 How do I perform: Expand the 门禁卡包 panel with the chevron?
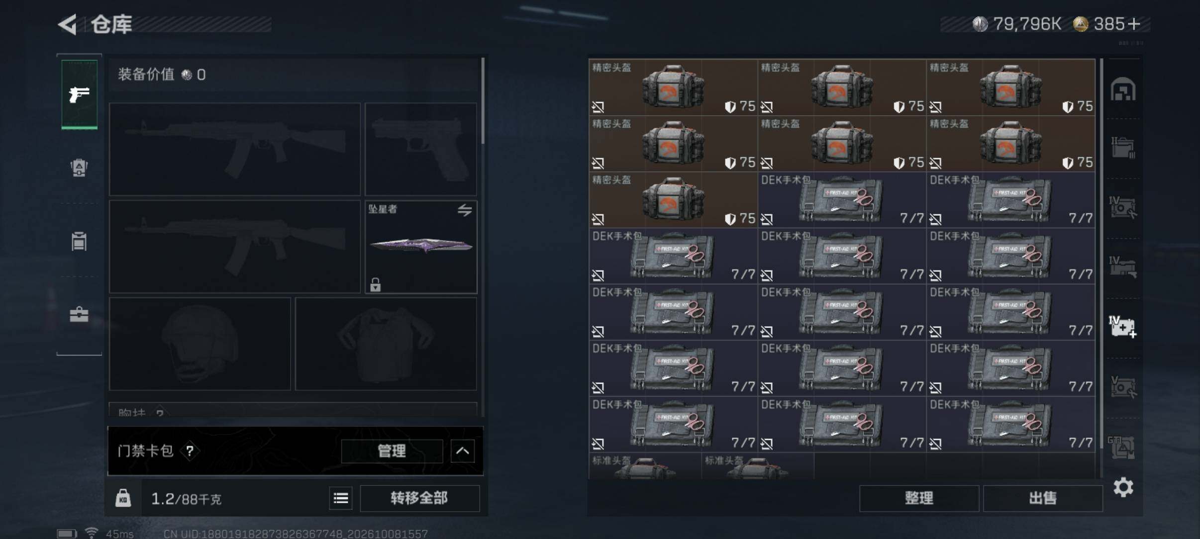click(x=463, y=451)
